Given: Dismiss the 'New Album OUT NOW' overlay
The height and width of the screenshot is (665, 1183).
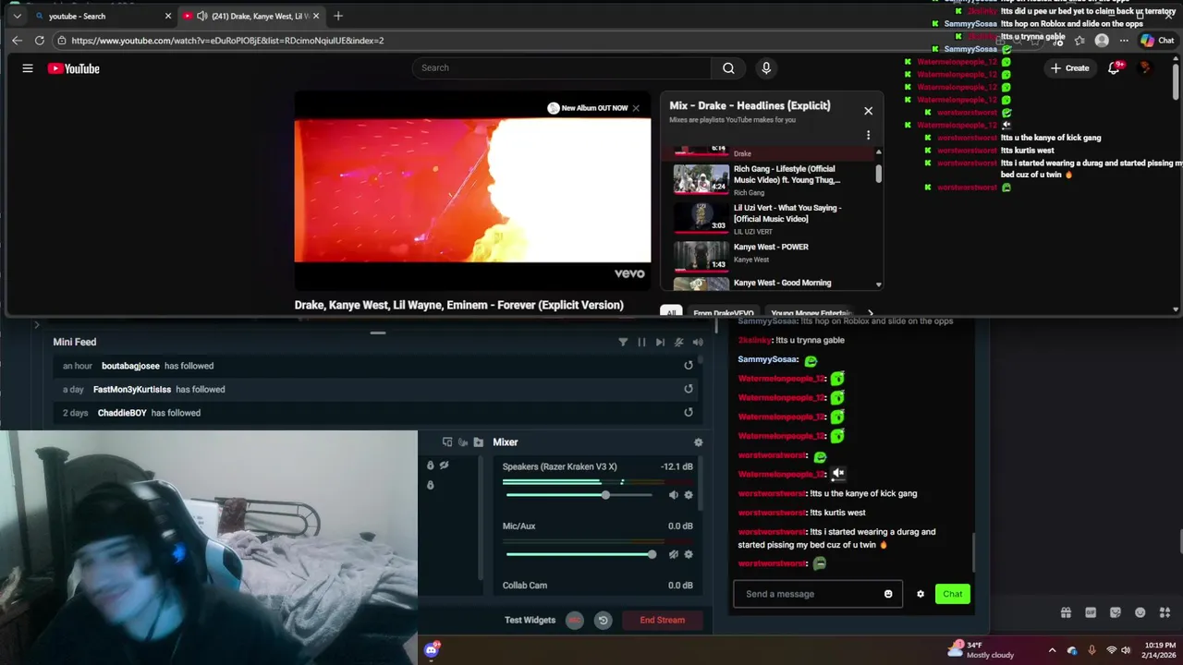Looking at the screenshot, I should (x=636, y=108).
